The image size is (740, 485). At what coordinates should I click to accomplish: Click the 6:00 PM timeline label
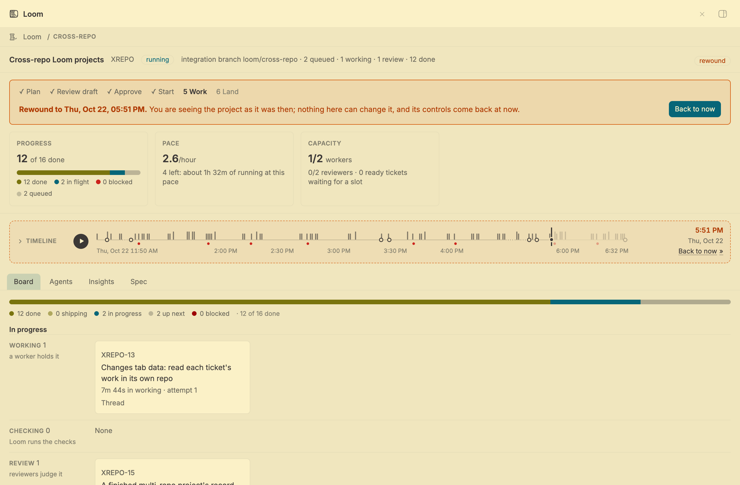pos(567,251)
